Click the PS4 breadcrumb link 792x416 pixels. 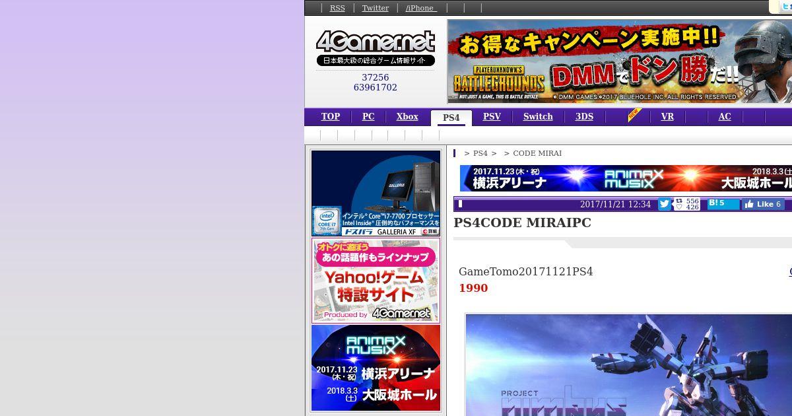point(480,153)
